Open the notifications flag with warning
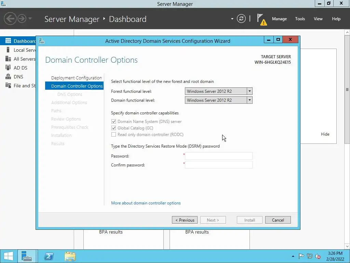This screenshot has height=263, width=350. pos(262,20)
